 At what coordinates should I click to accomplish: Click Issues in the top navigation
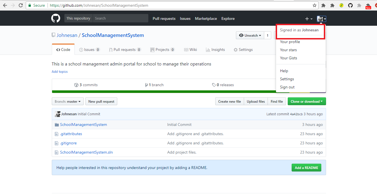185,18
